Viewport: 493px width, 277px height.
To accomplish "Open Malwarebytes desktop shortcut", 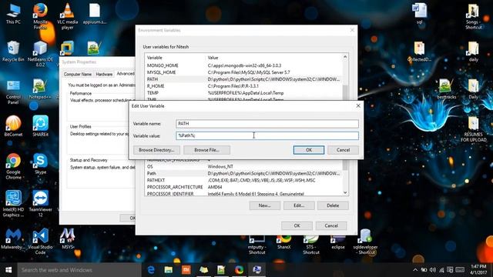I will tap(13, 239).
